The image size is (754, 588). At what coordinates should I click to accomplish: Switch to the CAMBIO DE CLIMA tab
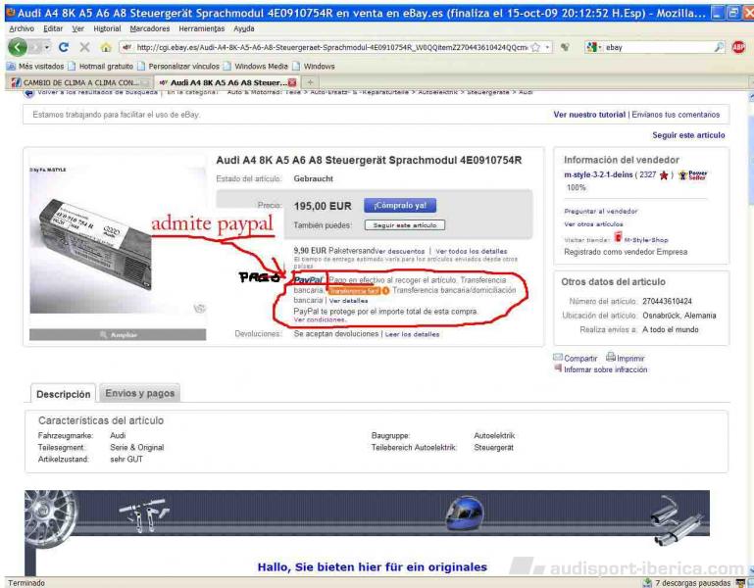pos(79,82)
